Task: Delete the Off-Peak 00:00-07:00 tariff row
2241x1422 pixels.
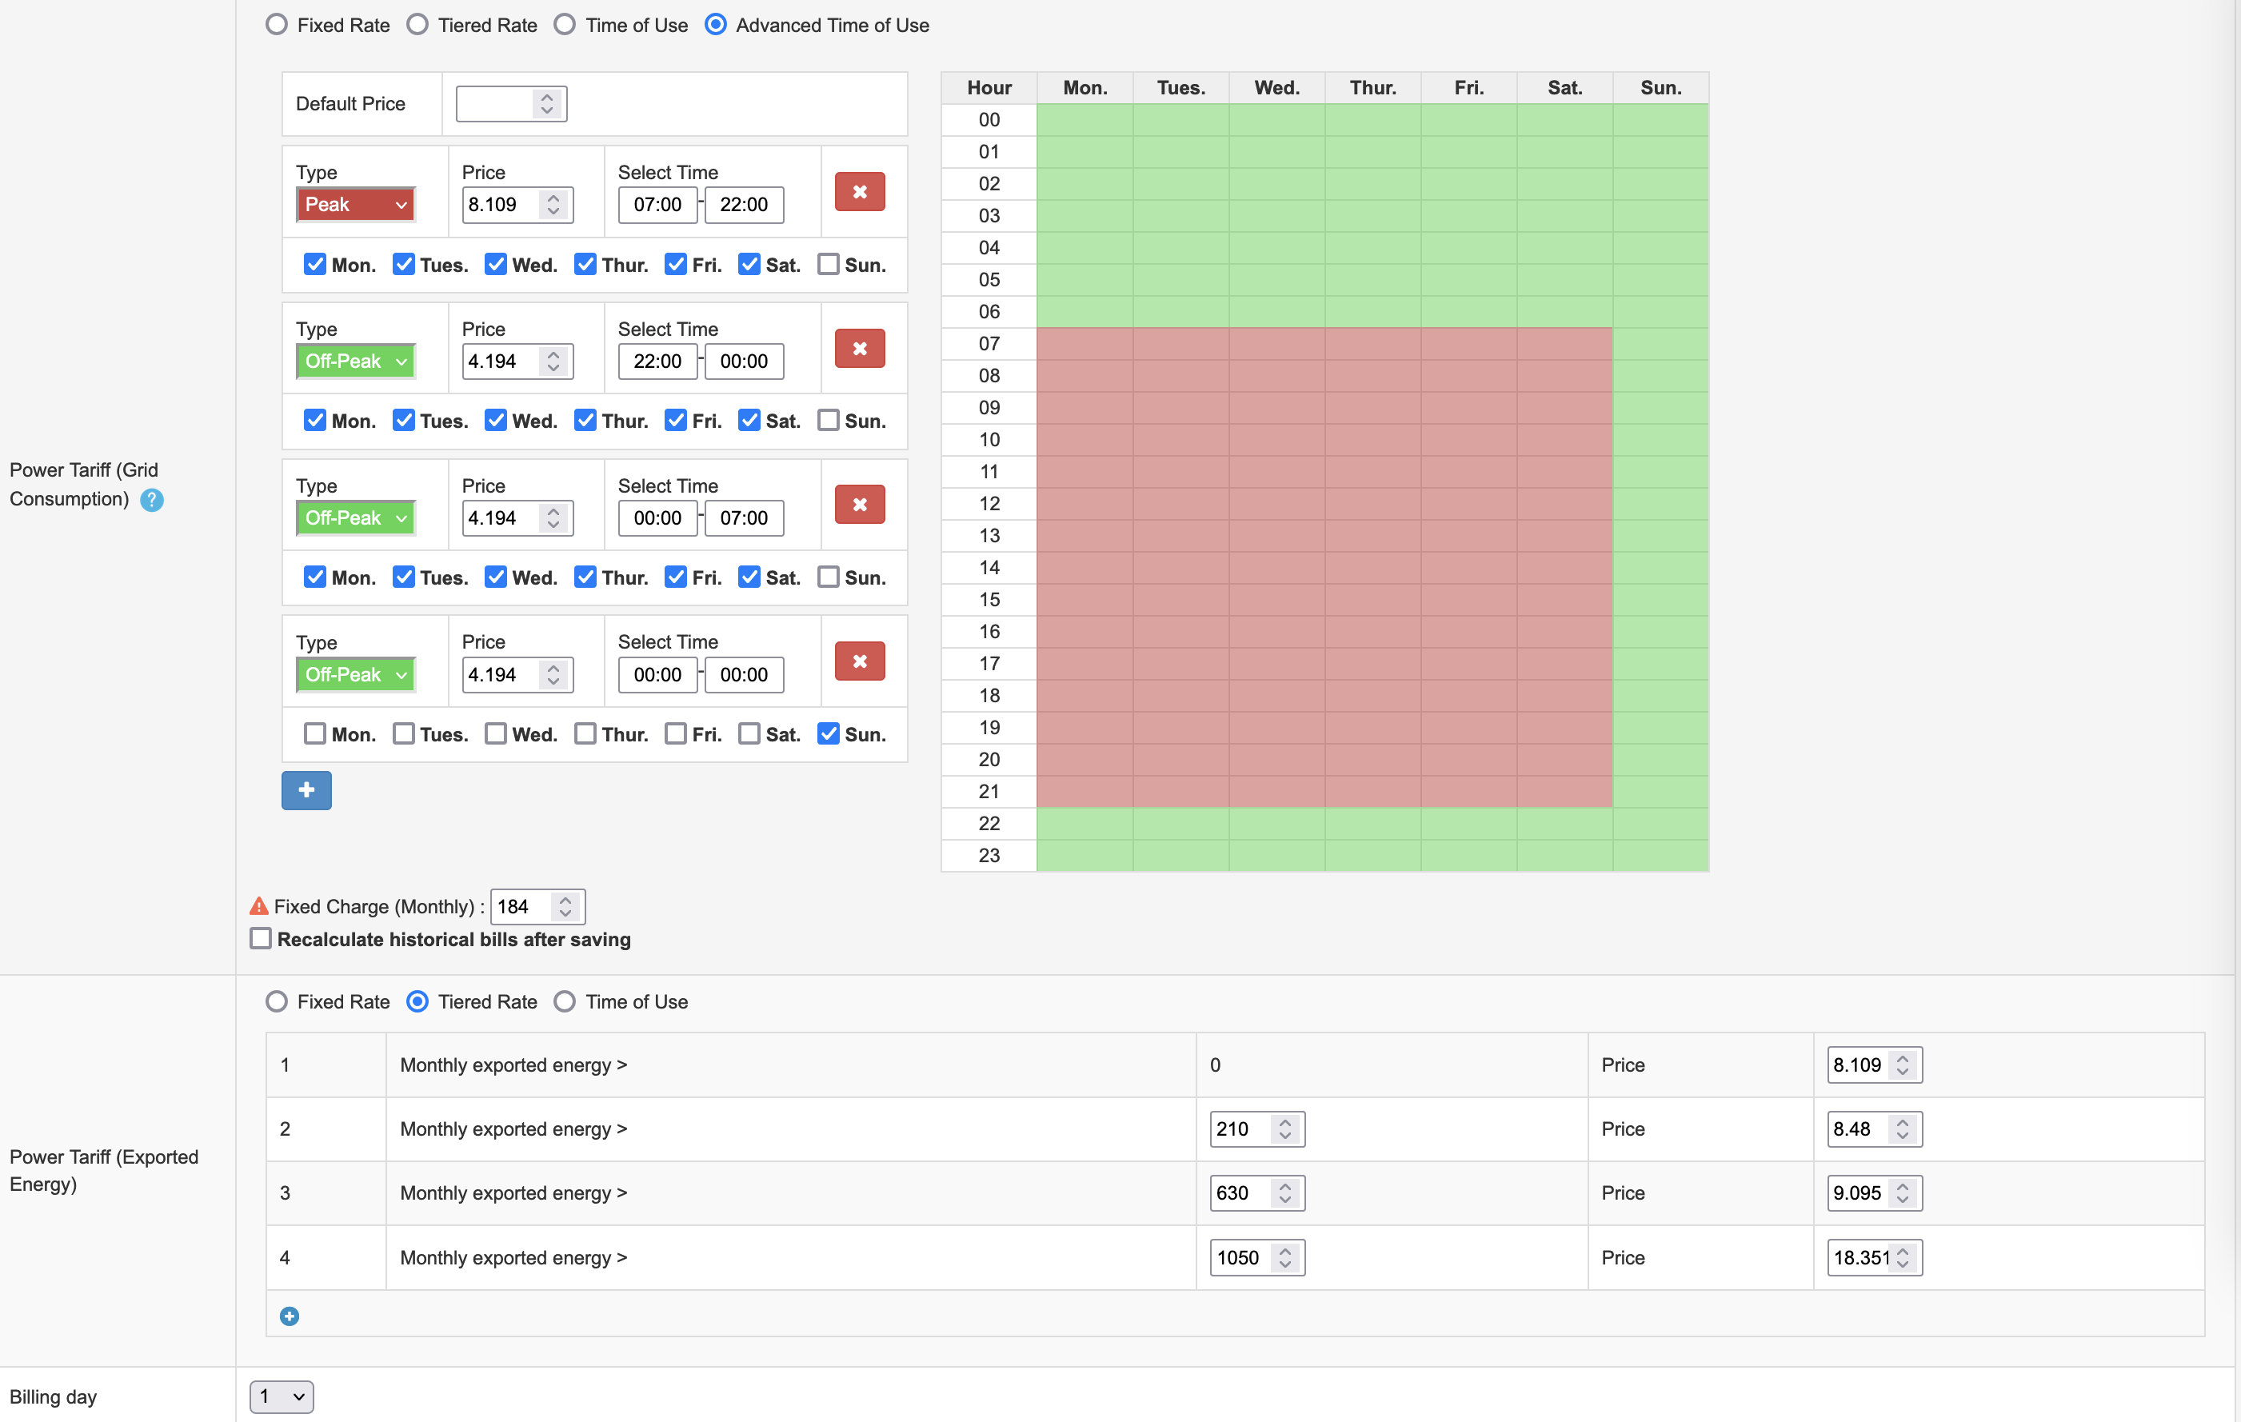Action: click(859, 505)
